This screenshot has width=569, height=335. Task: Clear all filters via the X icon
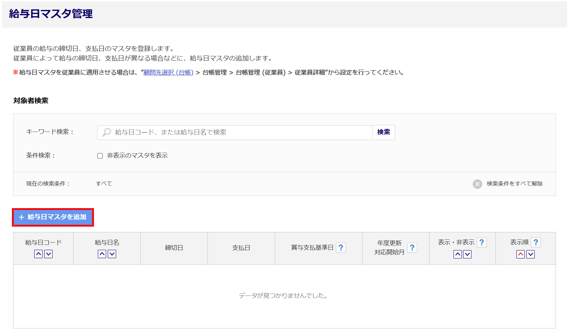coord(477,184)
